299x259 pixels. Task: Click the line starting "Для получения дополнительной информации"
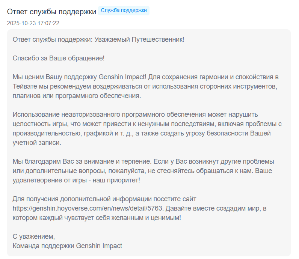[104, 199]
